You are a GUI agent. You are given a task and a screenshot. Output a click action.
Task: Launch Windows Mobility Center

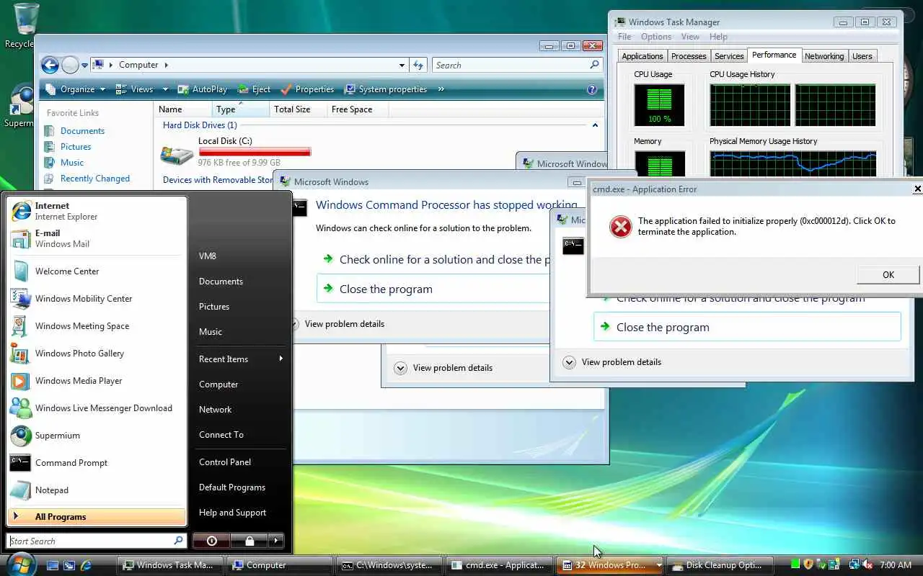tap(97, 299)
